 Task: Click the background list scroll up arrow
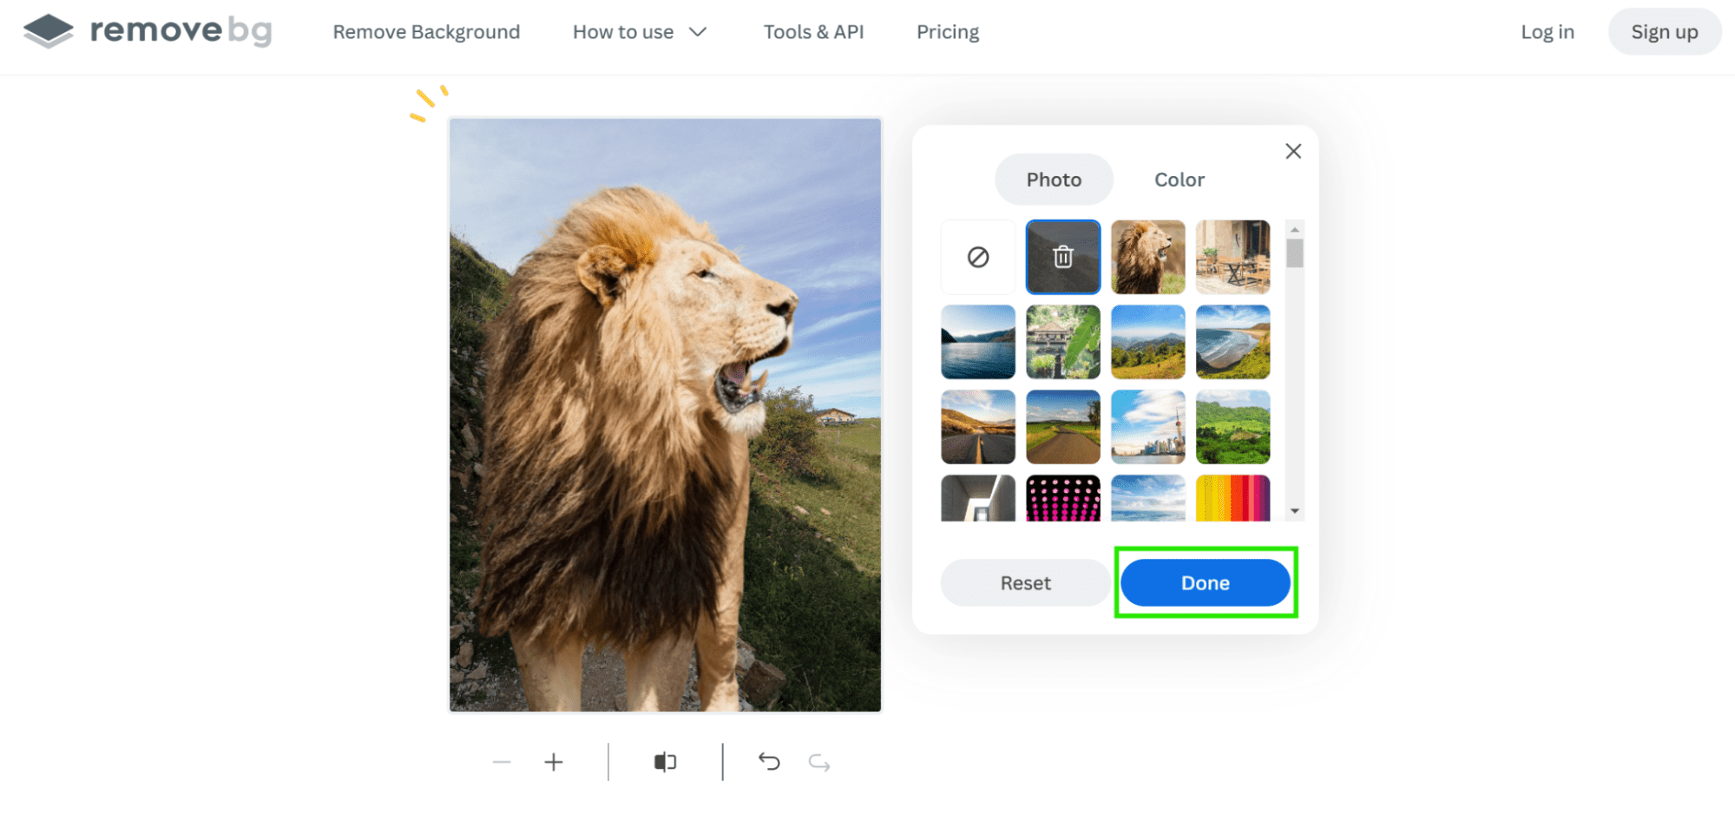pyautogui.click(x=1295, y=230)
